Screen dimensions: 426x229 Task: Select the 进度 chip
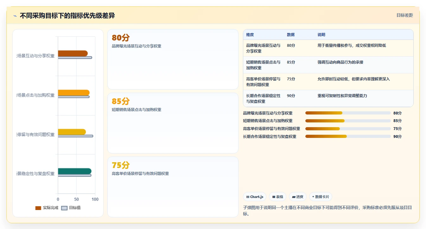click(298, 197)
